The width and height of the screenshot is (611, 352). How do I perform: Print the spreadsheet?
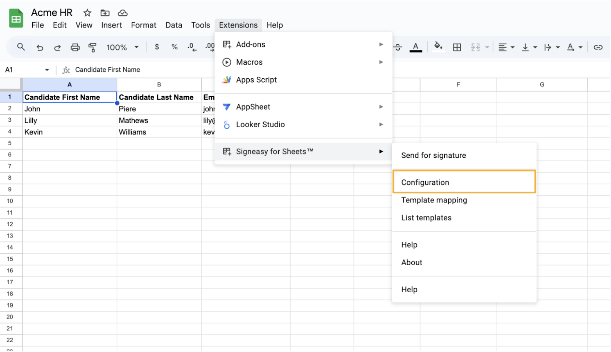coord(75,47)
